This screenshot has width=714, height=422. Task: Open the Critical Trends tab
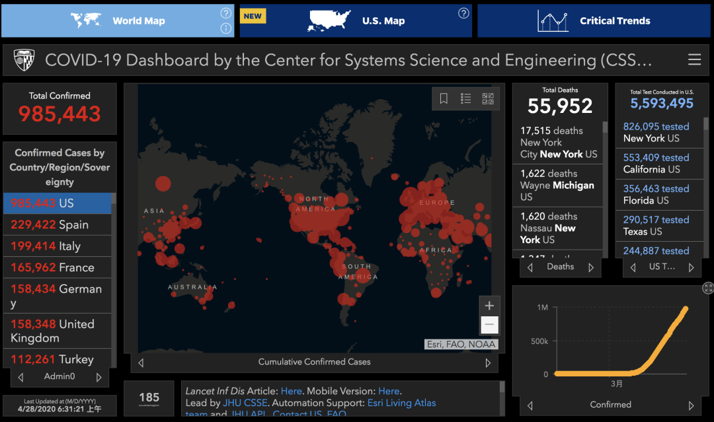pyautogui.click(x=594, y=20)
